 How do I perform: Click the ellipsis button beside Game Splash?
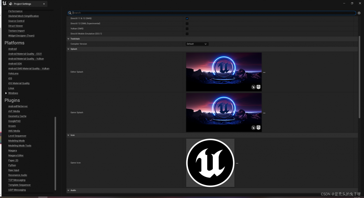[264, 113]
